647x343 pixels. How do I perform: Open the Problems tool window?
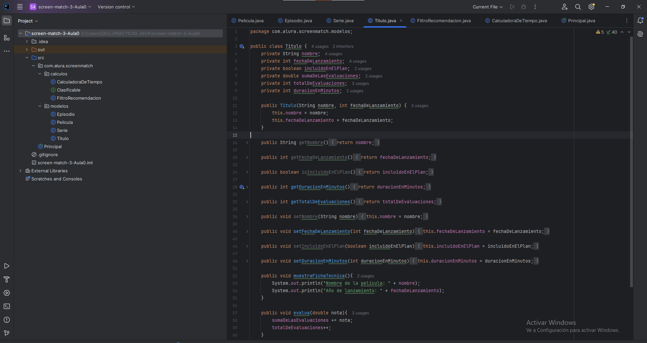(7, 320)
